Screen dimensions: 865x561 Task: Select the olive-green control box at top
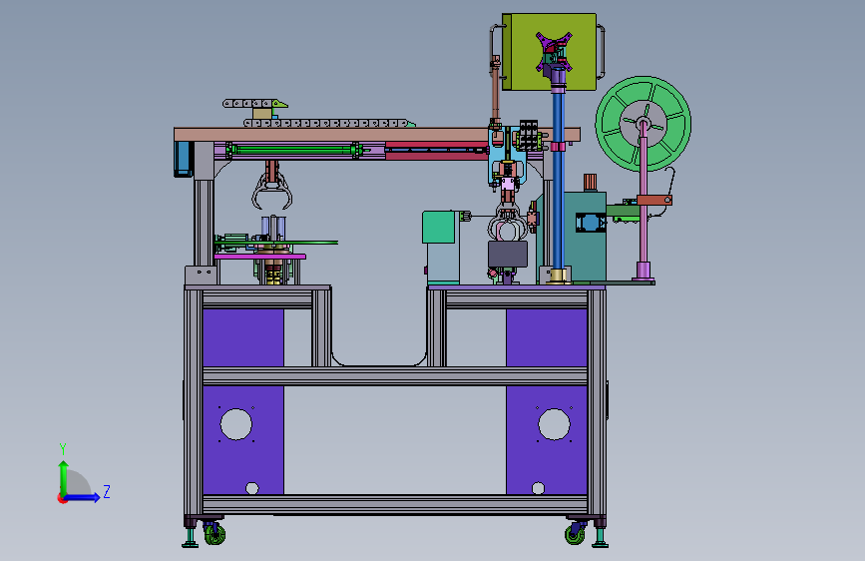coord(549,52)
